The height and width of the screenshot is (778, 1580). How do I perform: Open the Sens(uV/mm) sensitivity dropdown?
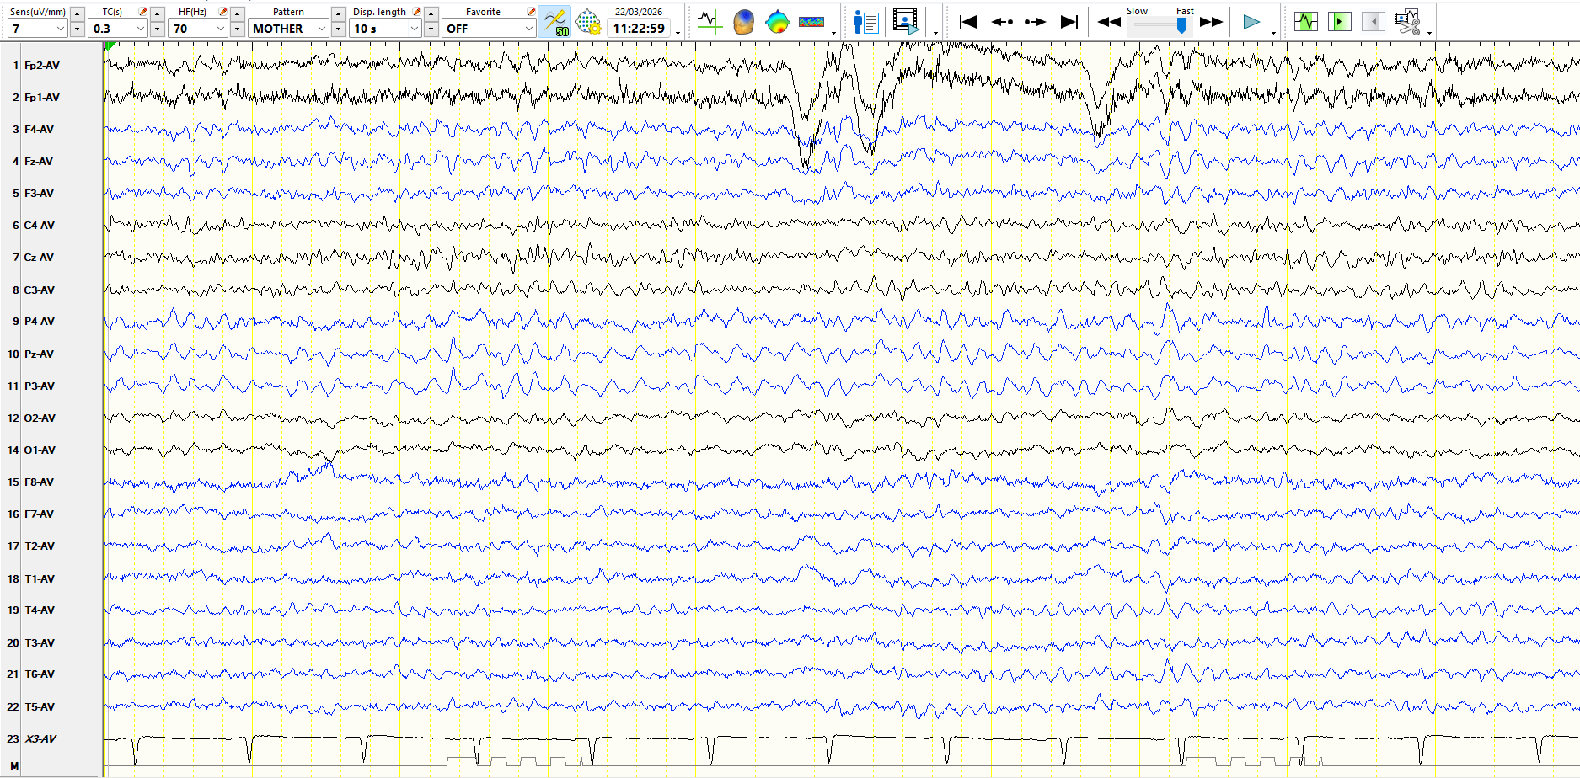[x=37, y=29]
